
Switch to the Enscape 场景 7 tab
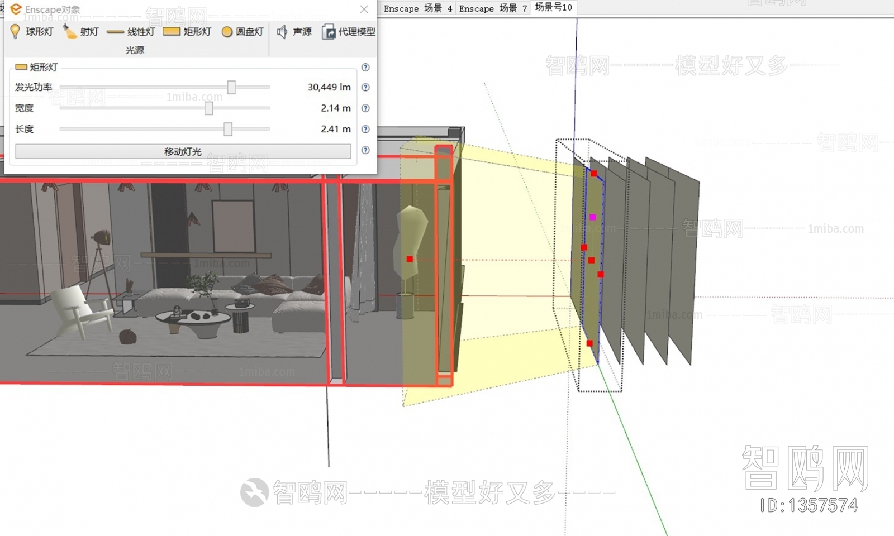[x=492, y=8]
